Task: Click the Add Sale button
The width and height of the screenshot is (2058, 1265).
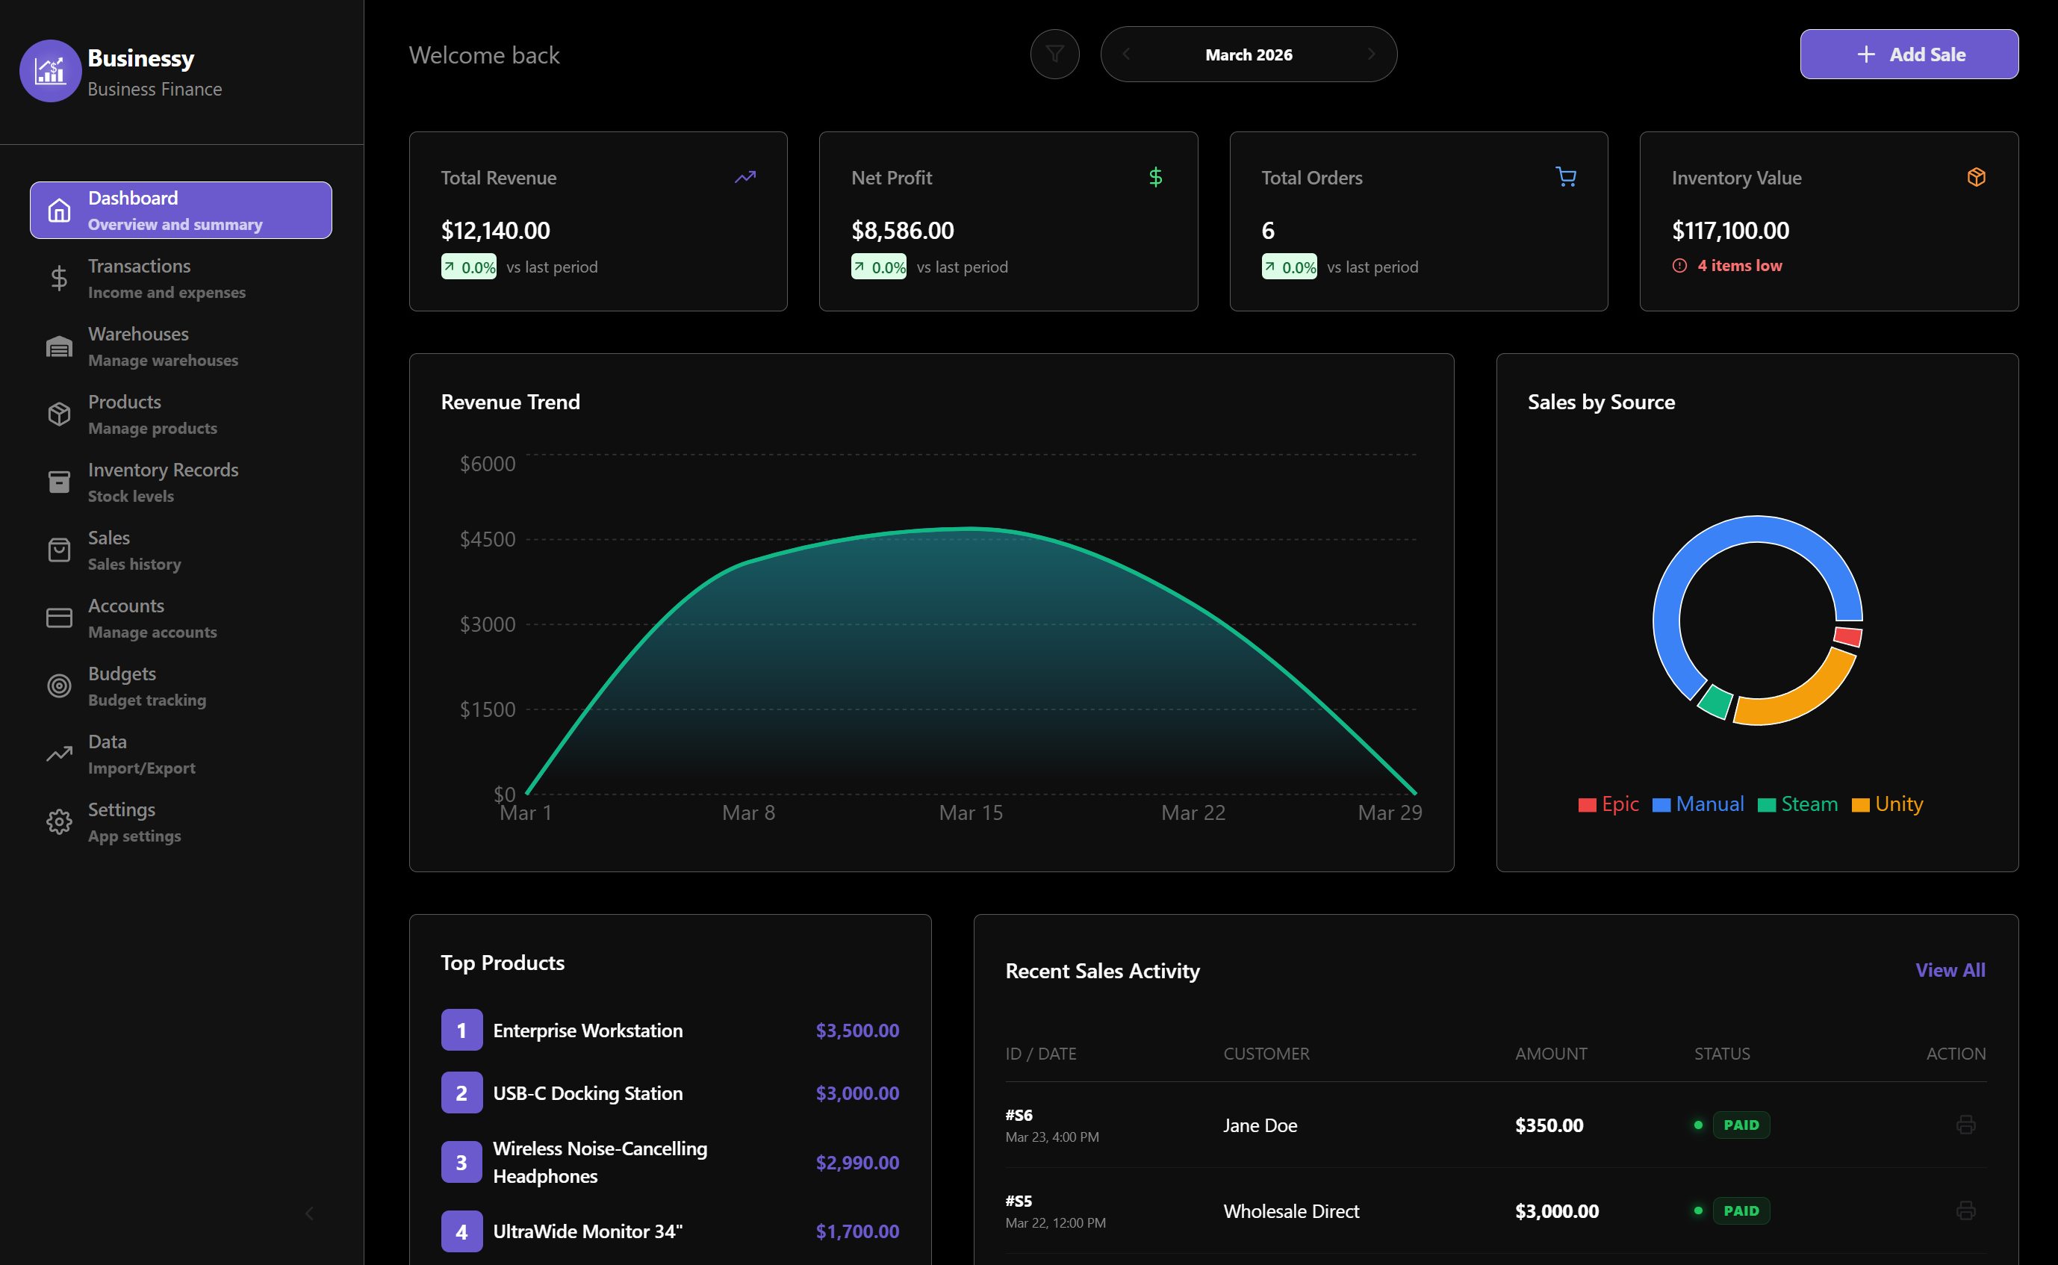Action: (x=1908, y=55)
